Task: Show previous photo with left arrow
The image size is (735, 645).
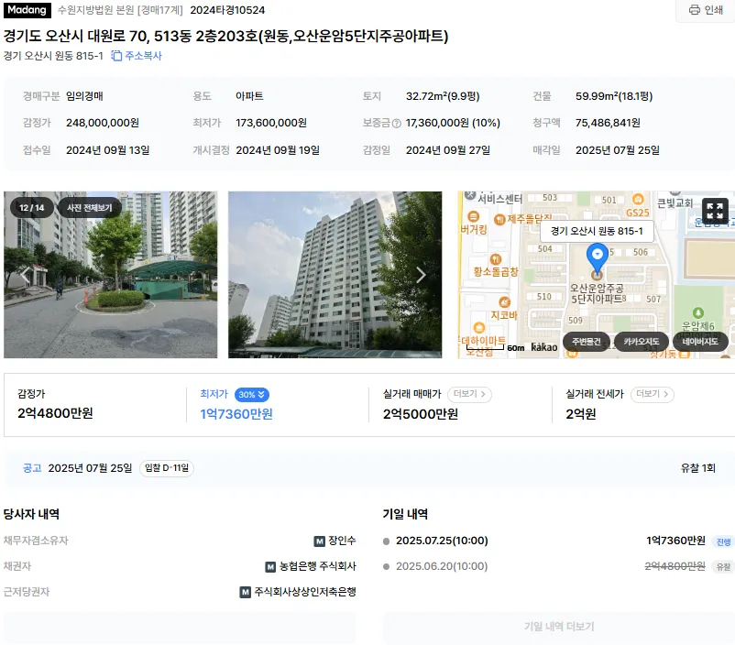Action: [x=25, y=275]
